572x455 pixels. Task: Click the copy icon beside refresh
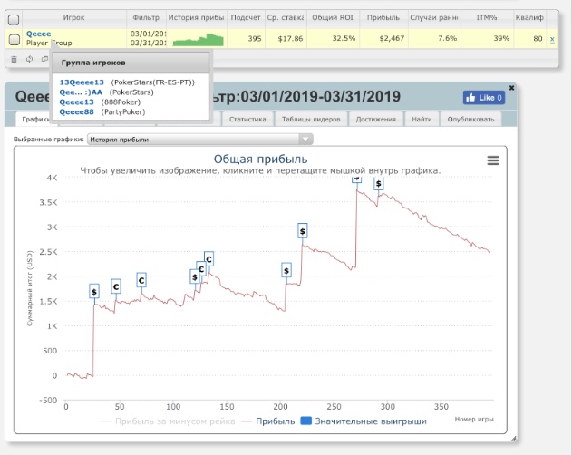coord(44,59)
